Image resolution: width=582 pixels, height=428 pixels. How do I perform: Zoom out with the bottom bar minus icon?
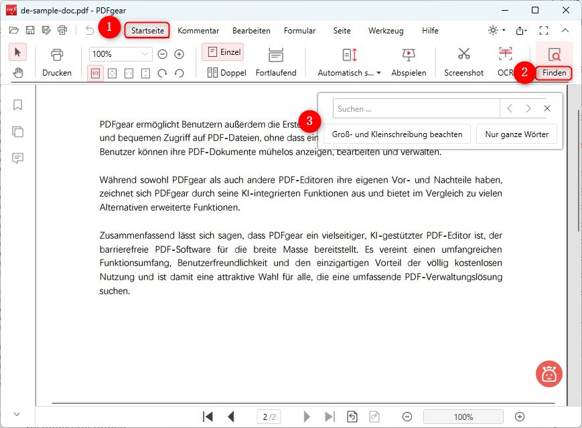coord(407,417)
